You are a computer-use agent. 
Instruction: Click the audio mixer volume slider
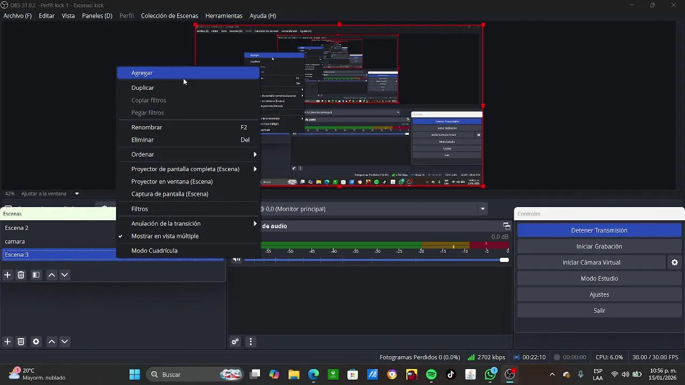click(377, 260)
